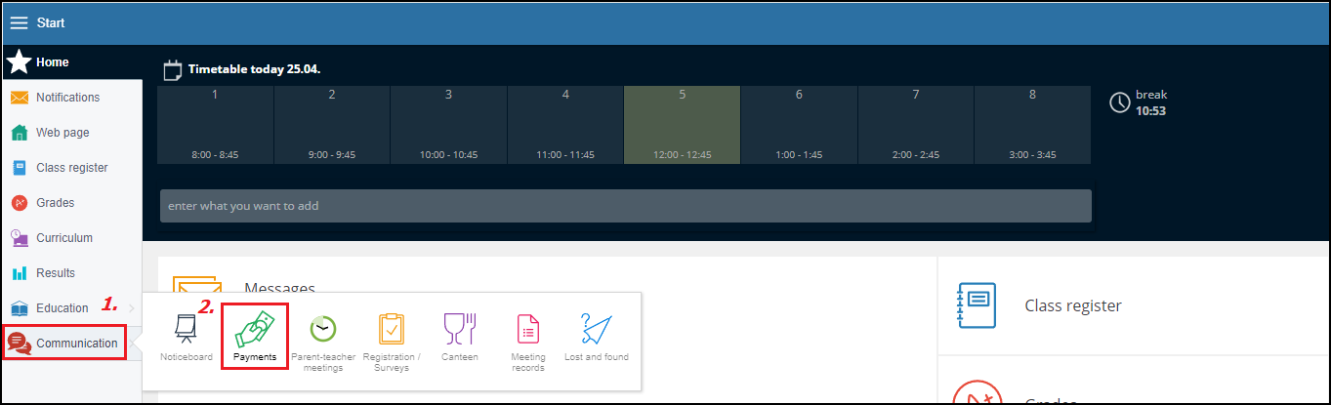Screen dimensions: 1331x405
Task: Click the 'enter what you want to add' field
Action: click(x=626, y=206)
